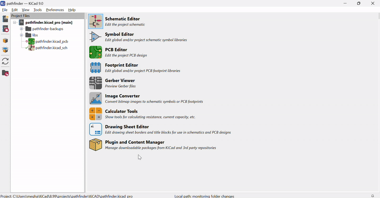This screenshot has height=198, width=380.
Task: Open the Calculator Tools icon
Action: [95, 114]
